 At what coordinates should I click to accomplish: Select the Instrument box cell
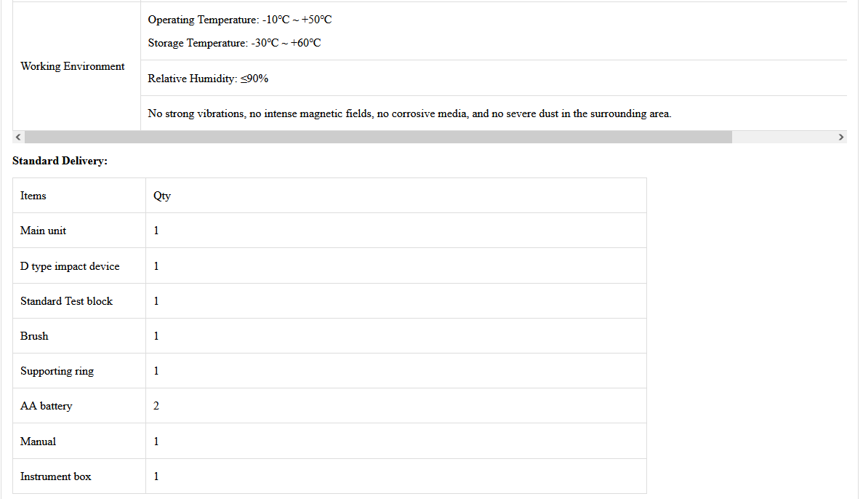(56, 476)
